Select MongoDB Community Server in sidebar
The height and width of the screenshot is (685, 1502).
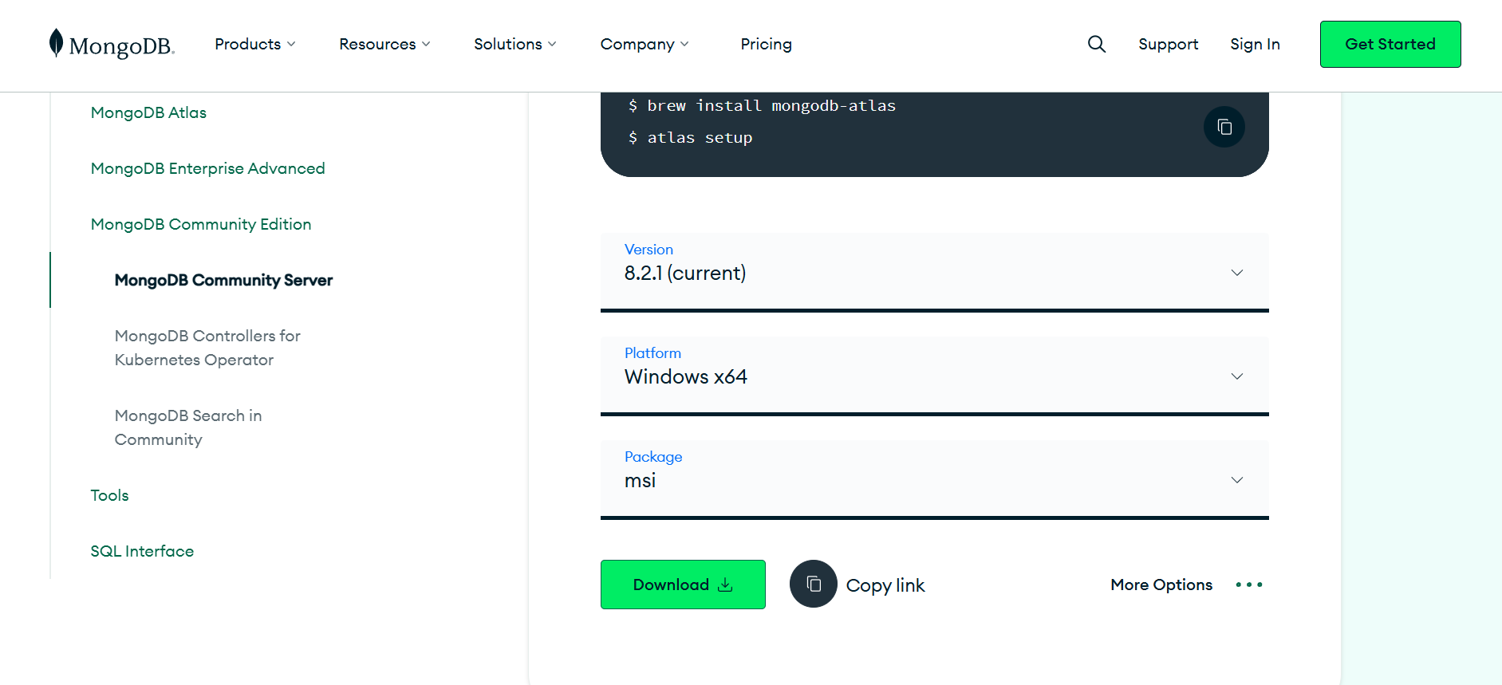[223, 280]
